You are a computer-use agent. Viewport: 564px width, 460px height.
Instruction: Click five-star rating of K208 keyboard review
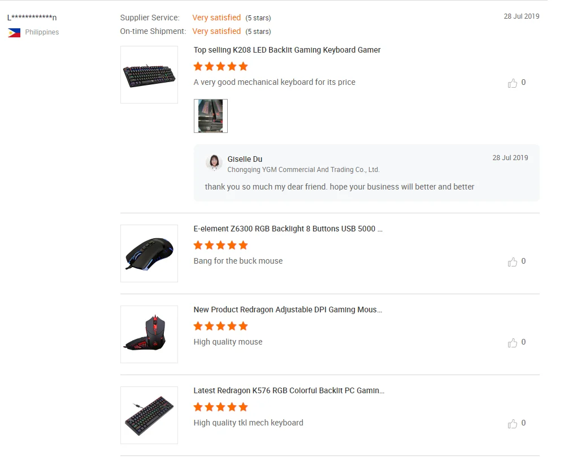coord(220,66)
